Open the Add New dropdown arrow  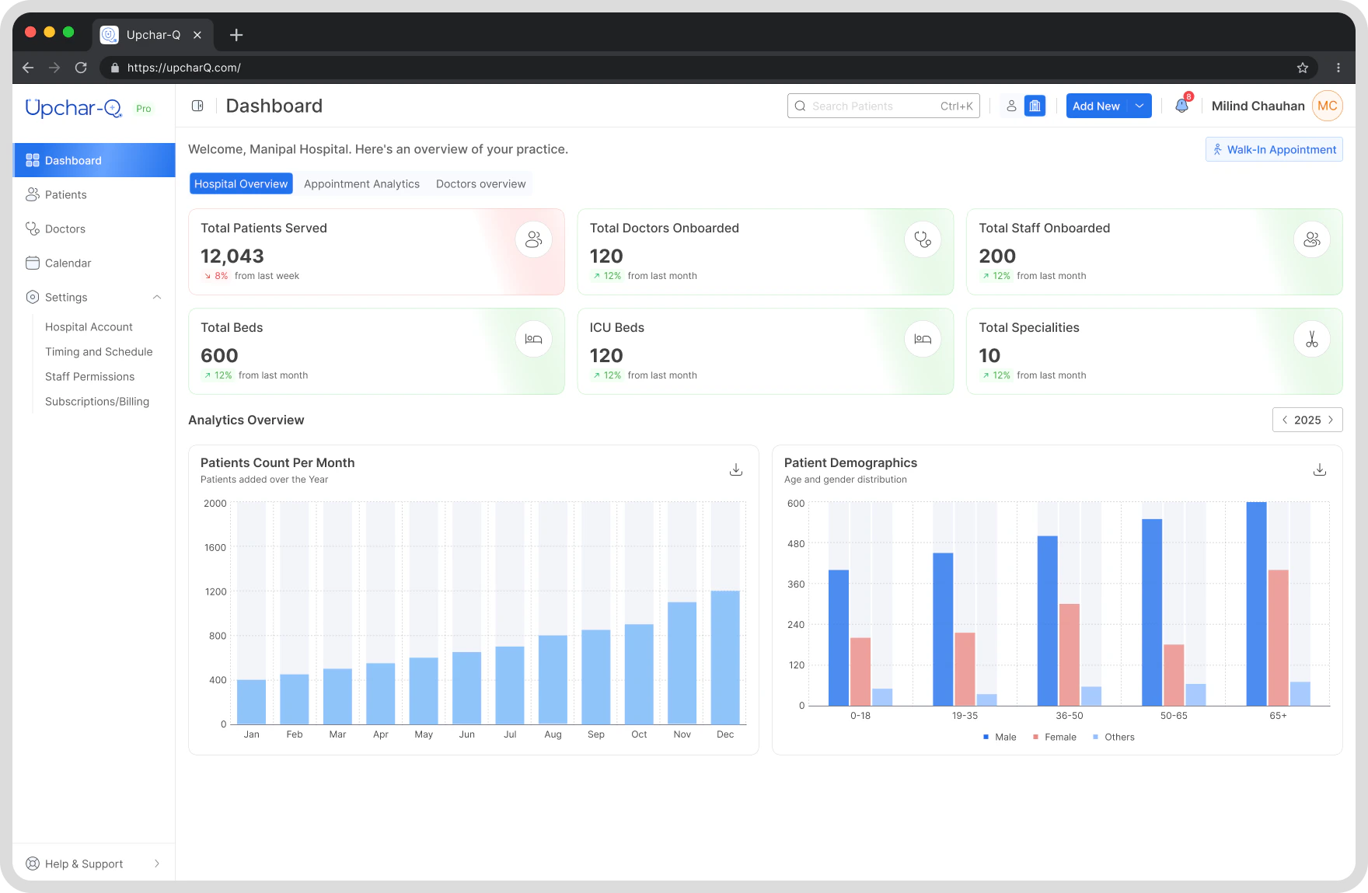tap(1139, 106)
